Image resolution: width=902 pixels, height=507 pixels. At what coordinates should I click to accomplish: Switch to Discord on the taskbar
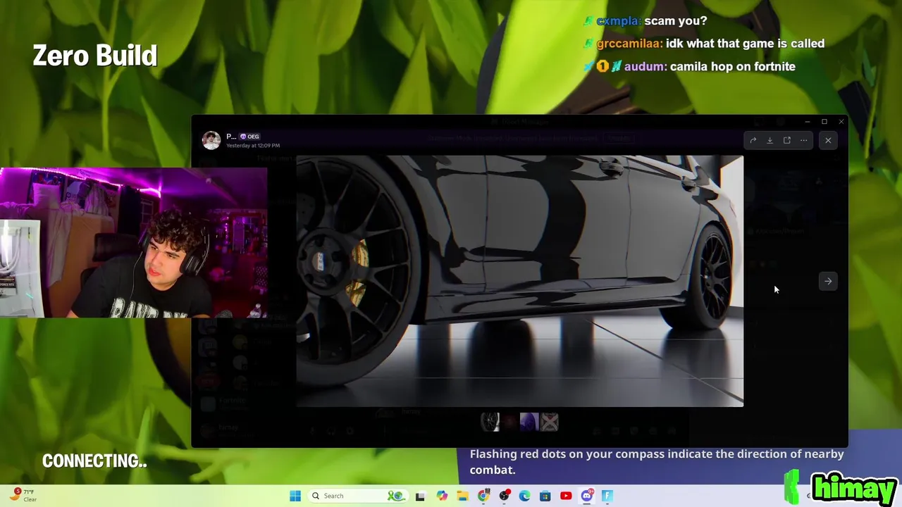(x=586, y=496)
